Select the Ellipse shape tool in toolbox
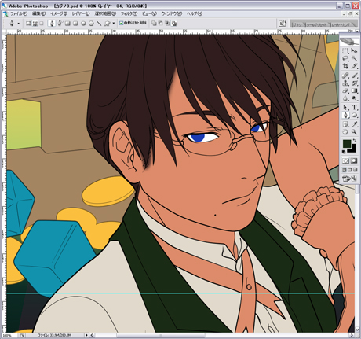 tap(354, 115)
